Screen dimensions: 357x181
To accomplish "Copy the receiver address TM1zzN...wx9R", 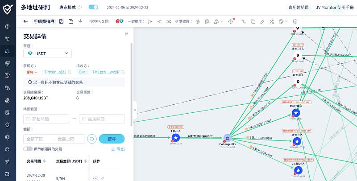I will (x=123, y=72).
